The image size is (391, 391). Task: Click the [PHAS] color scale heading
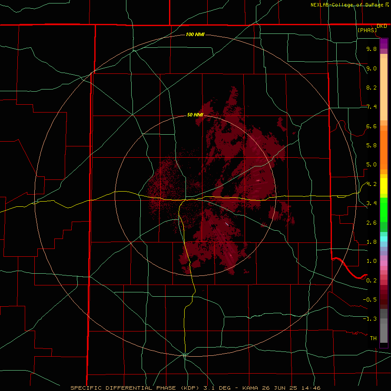click(x=367, y=30)
